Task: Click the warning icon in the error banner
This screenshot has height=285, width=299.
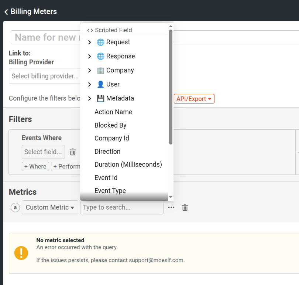Action: [x=21, y=254]
